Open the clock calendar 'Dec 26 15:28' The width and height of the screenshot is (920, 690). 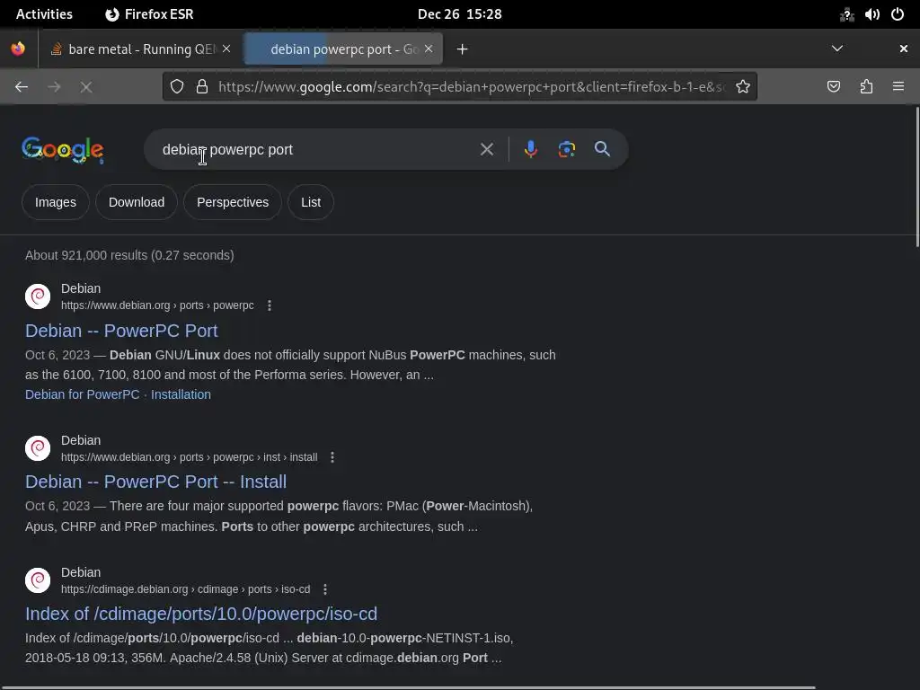point(460,14)
